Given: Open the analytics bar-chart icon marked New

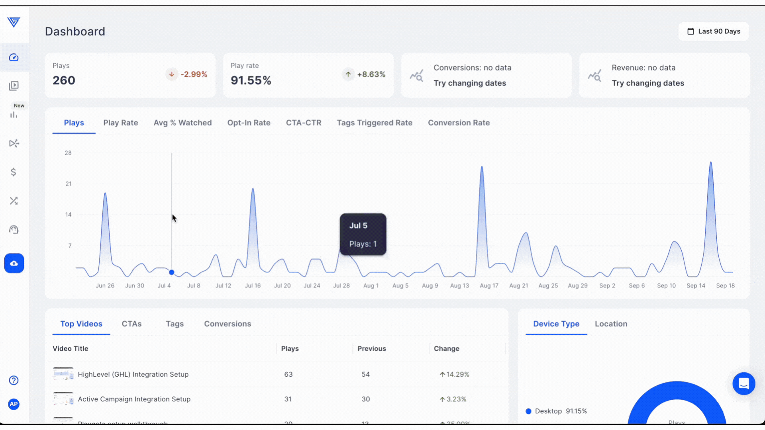Looking at the screenshot, I should (14, 115).
